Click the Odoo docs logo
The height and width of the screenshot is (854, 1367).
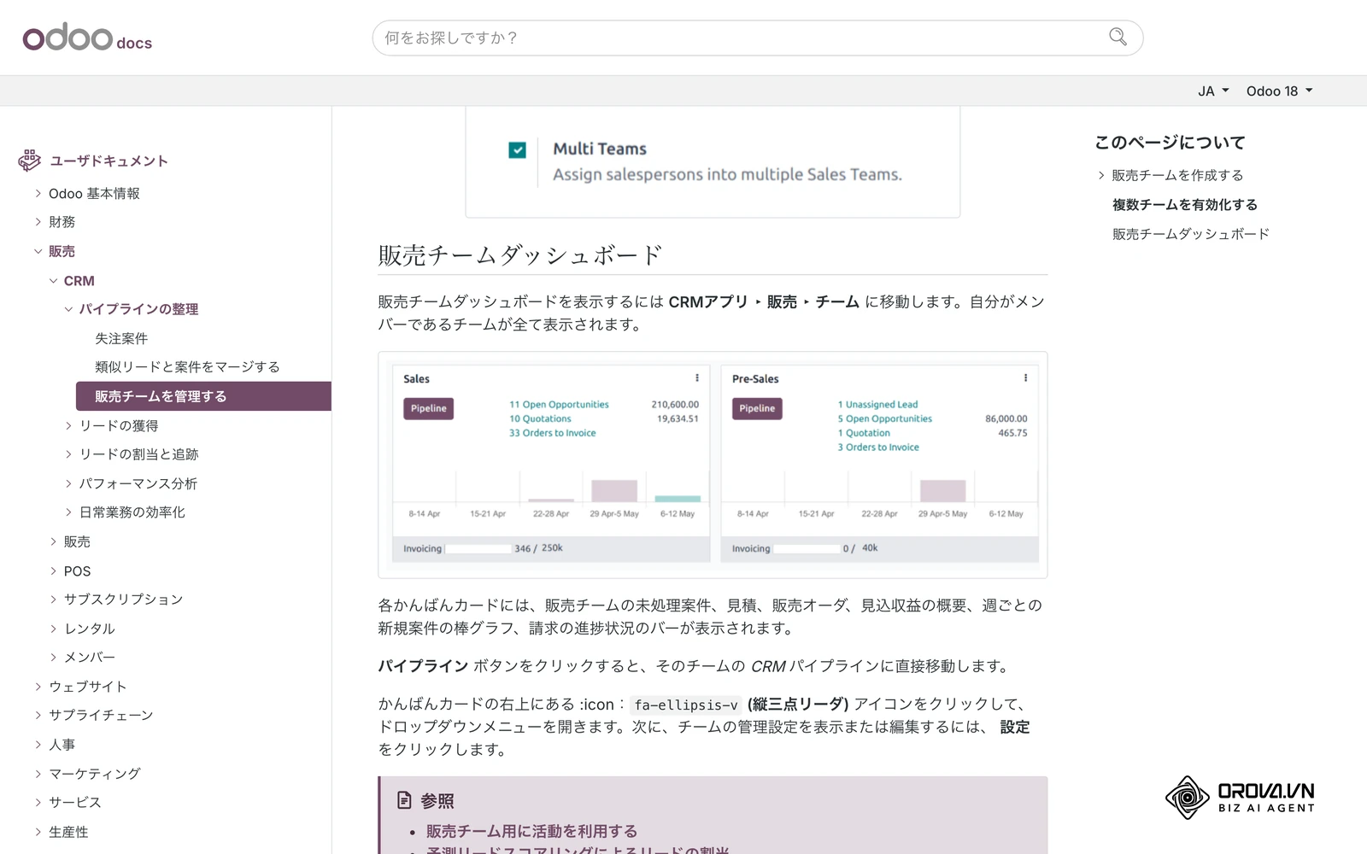pyautogui.click(x=87, y=38)
